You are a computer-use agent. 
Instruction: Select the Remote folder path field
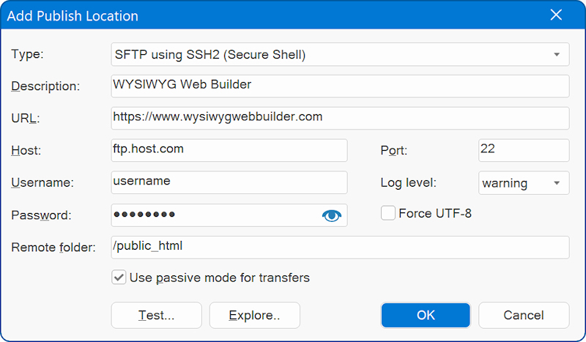point(340,248)
